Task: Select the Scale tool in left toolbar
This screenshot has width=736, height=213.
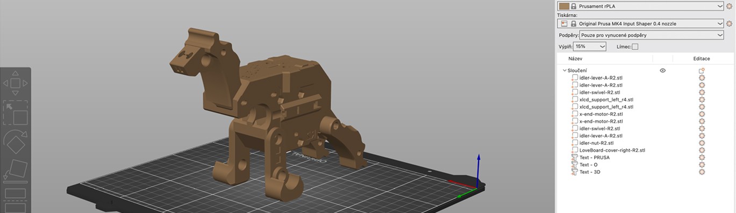Action: 15,113
